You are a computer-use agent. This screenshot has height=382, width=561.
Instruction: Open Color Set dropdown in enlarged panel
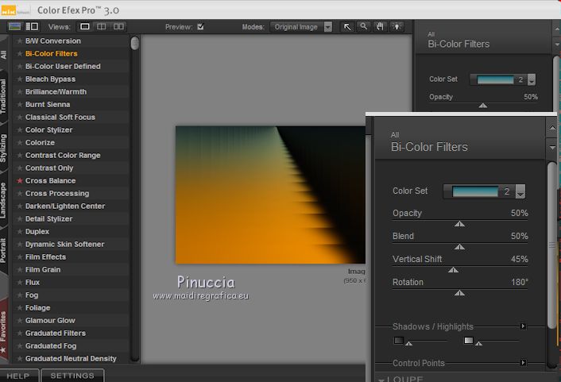pyautogui.click(x=520, y=191)
